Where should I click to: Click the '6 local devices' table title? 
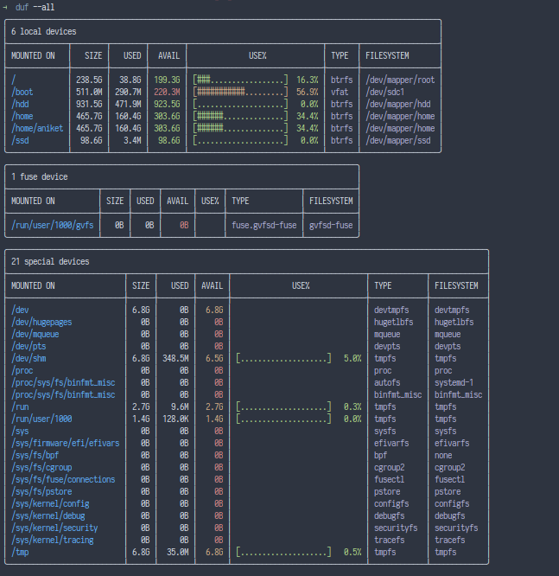click(x=44, y=32)
